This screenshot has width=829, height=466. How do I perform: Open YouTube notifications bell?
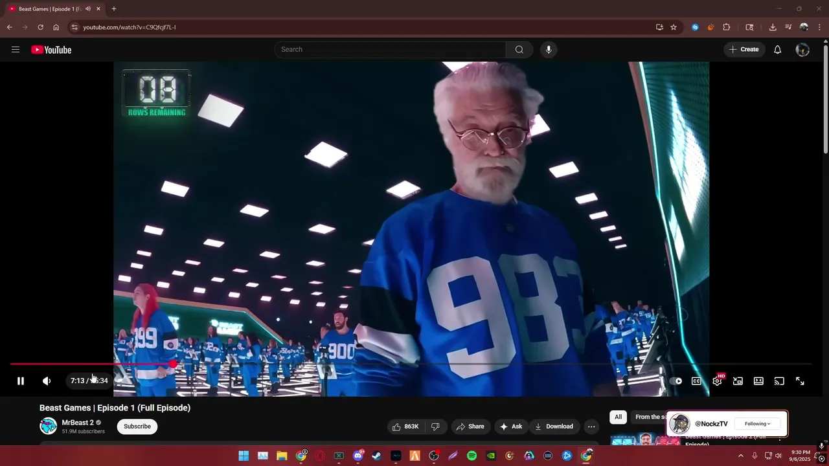point(778,50)
